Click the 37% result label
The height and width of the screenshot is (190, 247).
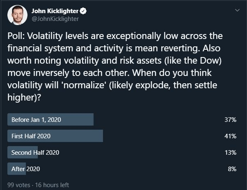pyautogui.click(x=230, y=120)
